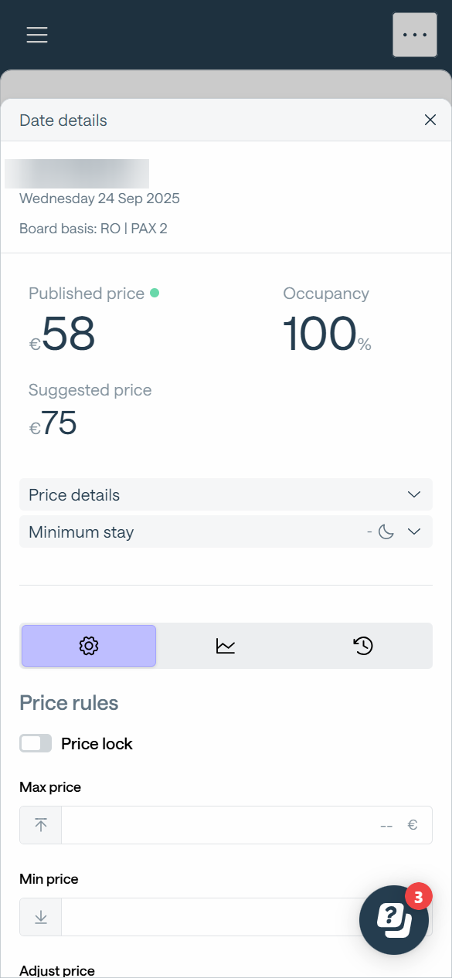Open the three-dot more options menu
This screenshot has width=452, height=978.
pyautogui.click(x=415, y=35)
